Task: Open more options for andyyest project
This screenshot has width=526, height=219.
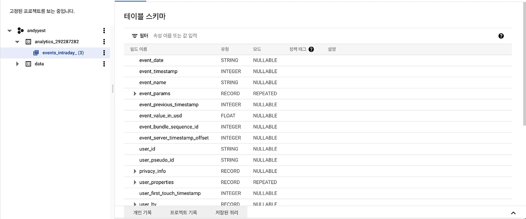Action: (104, 30)
